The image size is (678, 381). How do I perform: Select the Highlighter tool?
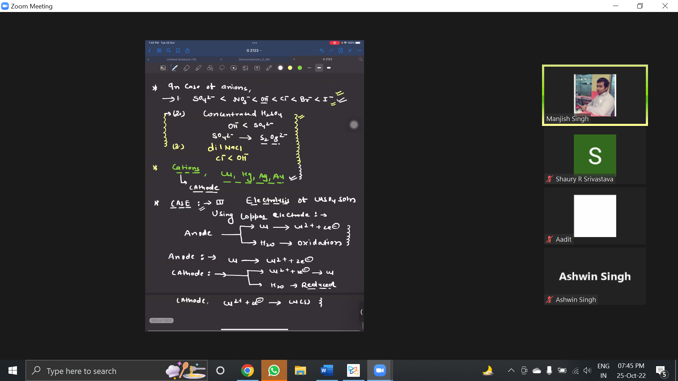(x=198, y=68)
